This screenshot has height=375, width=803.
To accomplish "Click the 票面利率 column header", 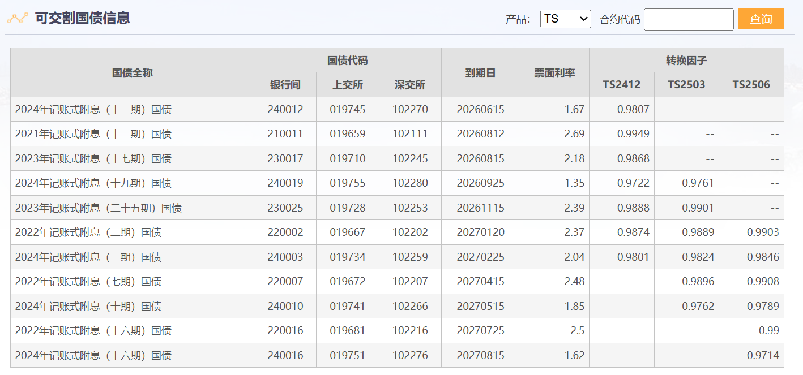I will pyautogui.click(x=554, y=72).
